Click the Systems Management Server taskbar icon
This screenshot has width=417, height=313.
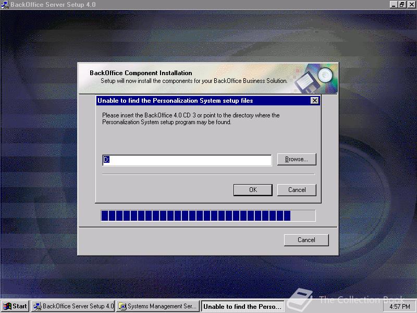click(x=122, y=306)
